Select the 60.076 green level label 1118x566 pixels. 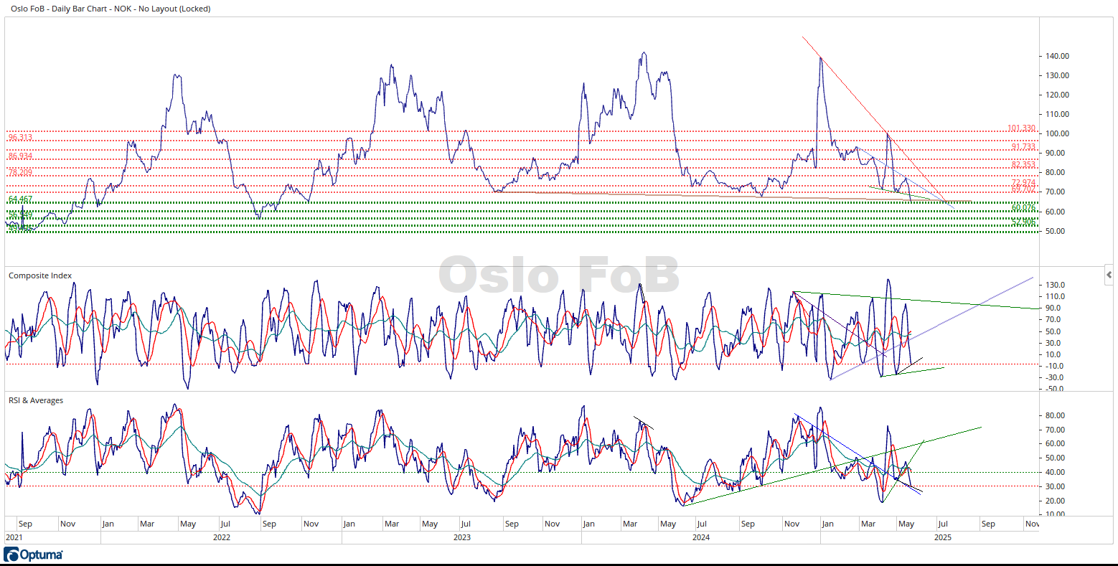[x=1023, y=208]
